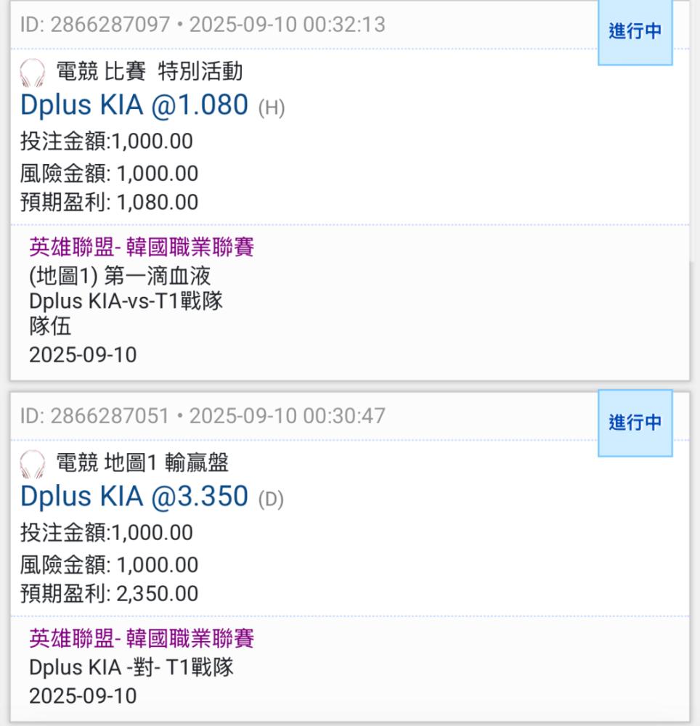Select the 英雄聯盟 league link in the 輸贏盤 bet
Screen dimensions: 700x726
142,639
